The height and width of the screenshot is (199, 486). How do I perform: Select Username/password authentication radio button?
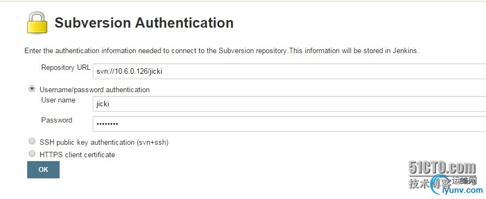[32, 88]
